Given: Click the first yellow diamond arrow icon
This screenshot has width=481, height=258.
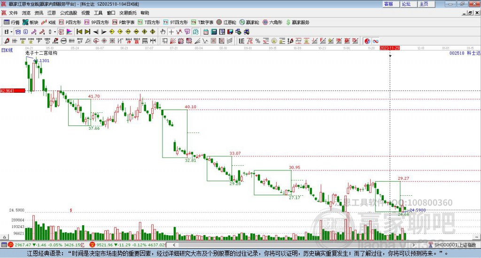Looking at the screenshot, I should point(112,32).
